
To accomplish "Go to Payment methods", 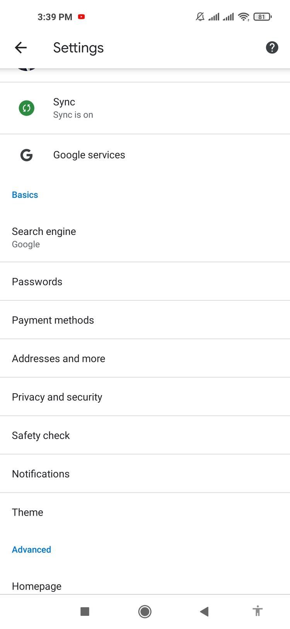I will click(53, 320).
